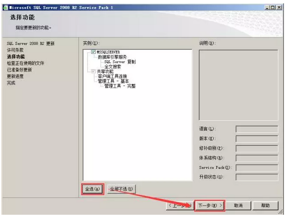286x216 pixels.
Task: Select the SQL Server 复制 tree item
Action: (120, 62)
